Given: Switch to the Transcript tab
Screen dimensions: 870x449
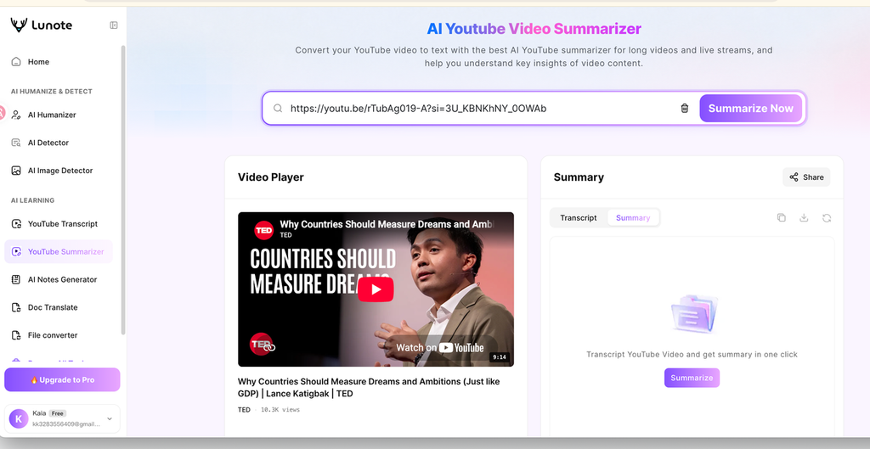Looking at the screenshot, I should coord(578,218).
